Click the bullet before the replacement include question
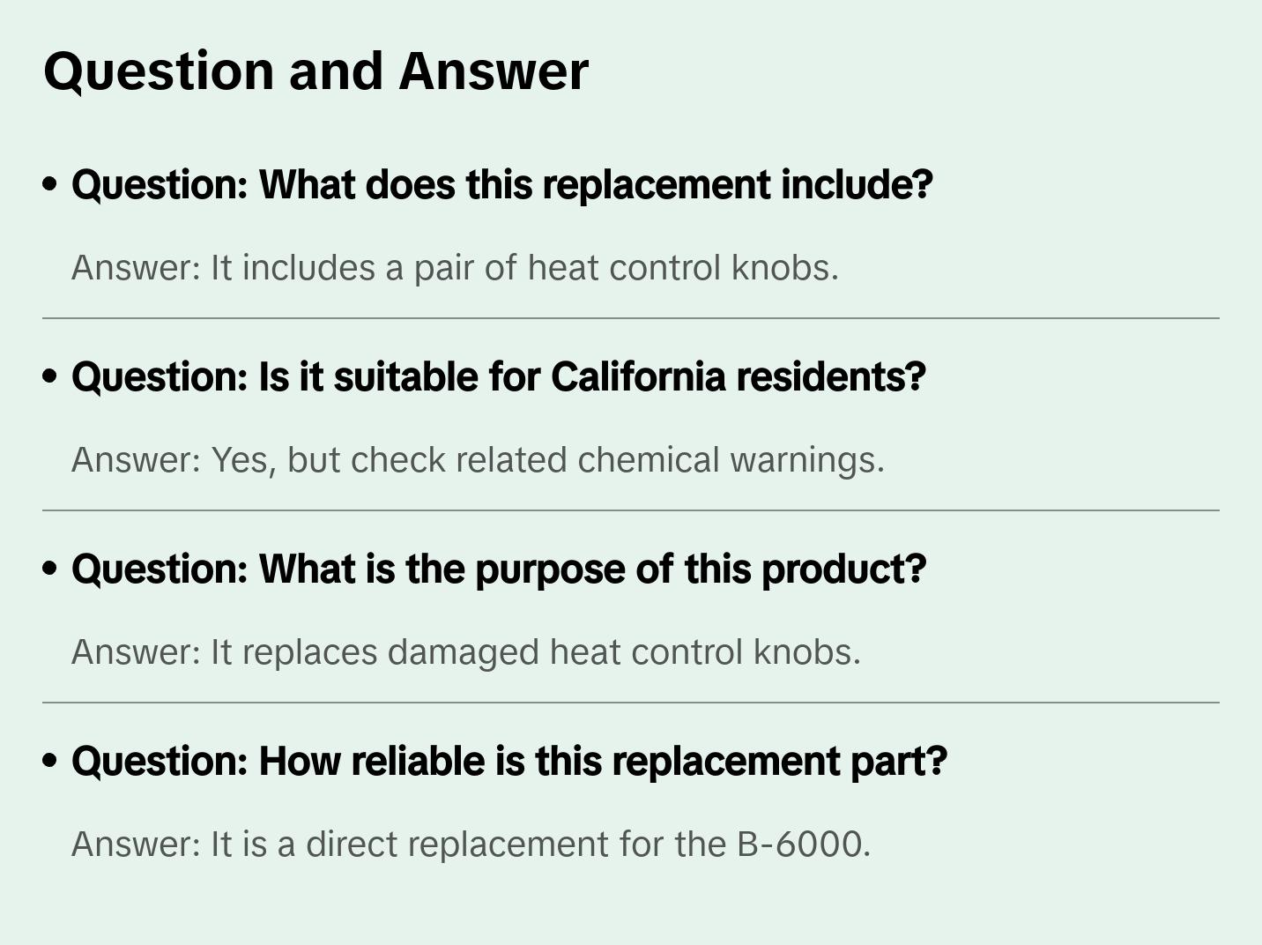The width and height of the screenshot is (1262, 945). point(50,185)
